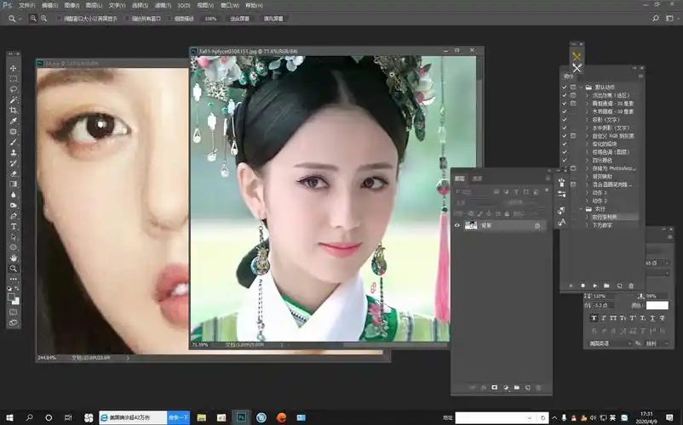
Task: Toggle checkmark for 四分颜色 action
Action: click(x=565, y=160)
